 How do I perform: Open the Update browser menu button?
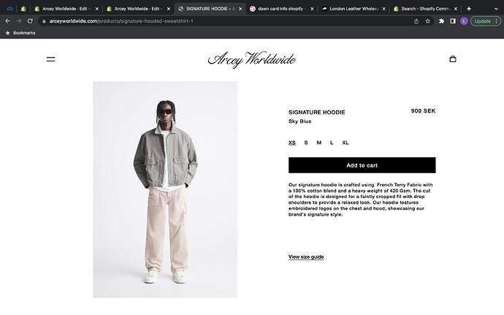pos(486,21)
